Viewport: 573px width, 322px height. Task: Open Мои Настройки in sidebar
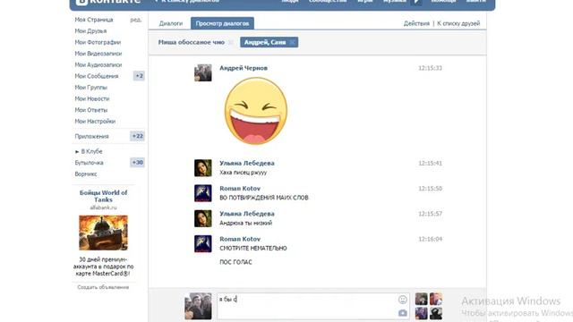tap(95, 122)
